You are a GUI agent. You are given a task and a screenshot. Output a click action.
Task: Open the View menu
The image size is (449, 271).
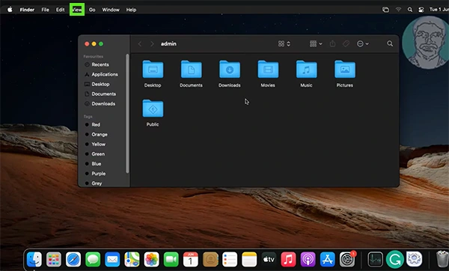(77, 10)
